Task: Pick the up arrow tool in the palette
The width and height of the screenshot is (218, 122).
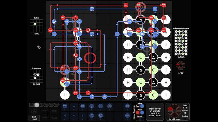Action: pos(74,106)
